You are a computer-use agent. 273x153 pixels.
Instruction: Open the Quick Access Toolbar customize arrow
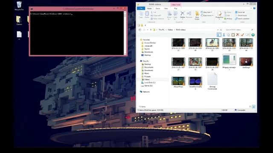click(145, 25)
